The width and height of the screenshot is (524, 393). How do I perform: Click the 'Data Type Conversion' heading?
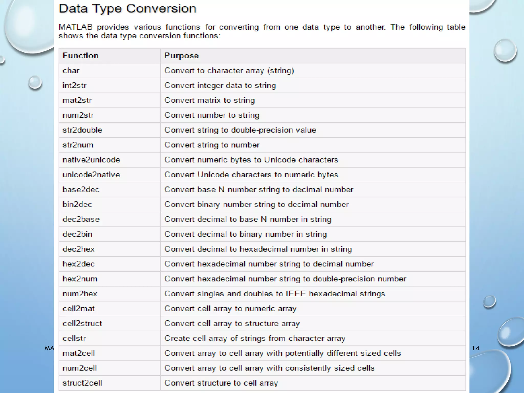pos(127,9)
